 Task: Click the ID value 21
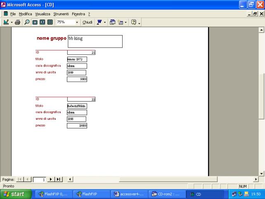81,52
